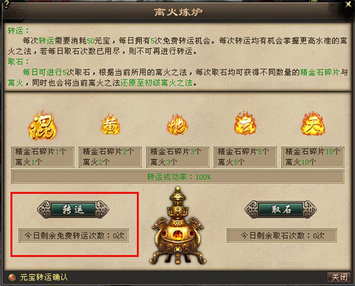
Task: Click the 取石 button
Action: (x=280, y=209)
